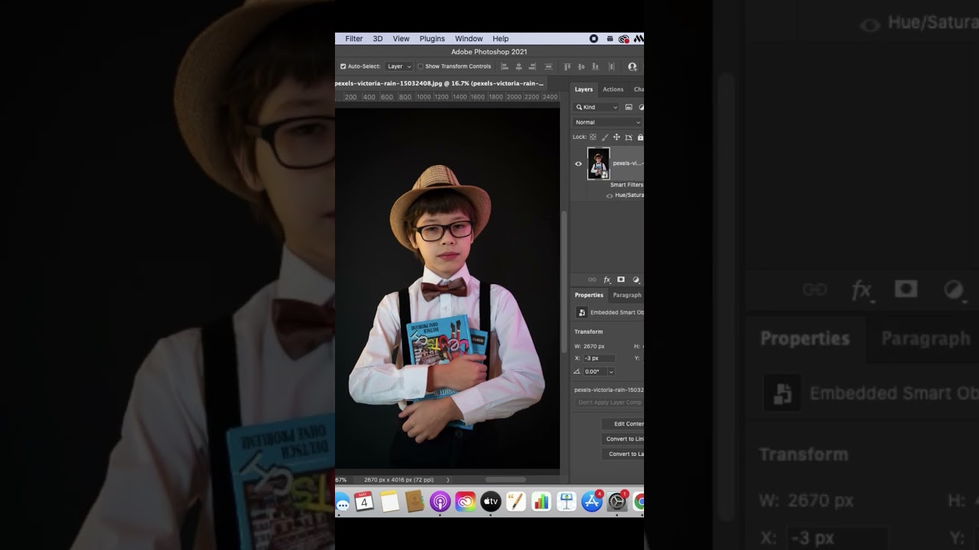Open the layer style fx menu
This screenshot has height=550, width=979.
coord(607,280)
